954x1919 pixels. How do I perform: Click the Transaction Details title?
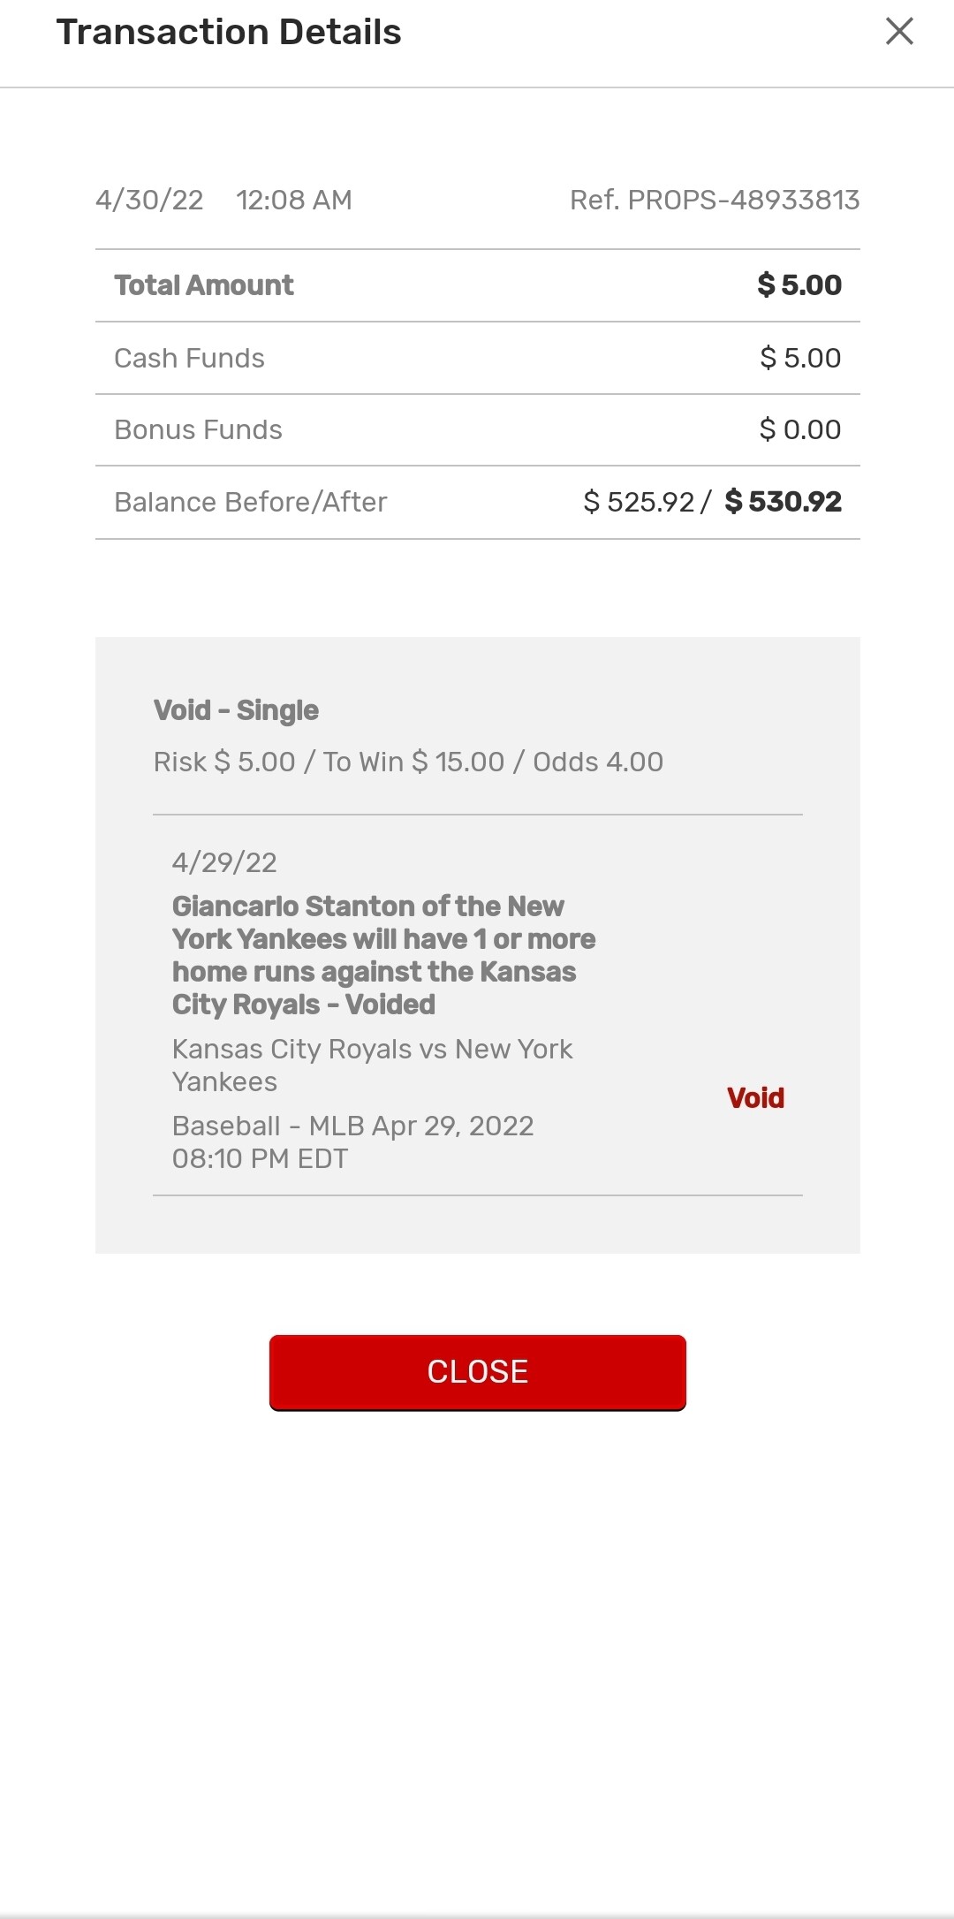(x=229, y=33)
